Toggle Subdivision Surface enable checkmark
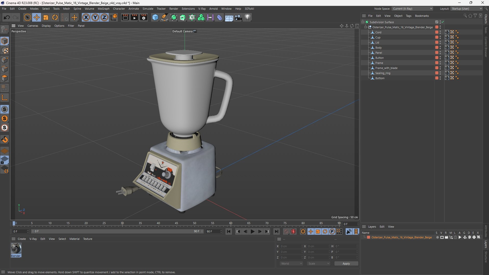The height and width of the screenshot is (275, 489). coord(443,22)
